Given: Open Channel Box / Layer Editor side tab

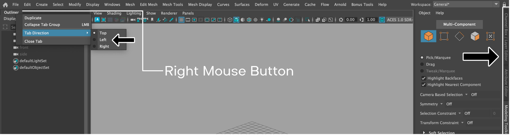Looking at the screenshot, I should click(506, 37).
